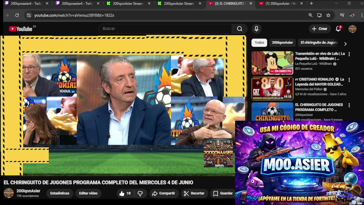Viewport: 364px width, 205px height.
Task: Bookmark this page with the star icon
Action: (x=328, y=15)
